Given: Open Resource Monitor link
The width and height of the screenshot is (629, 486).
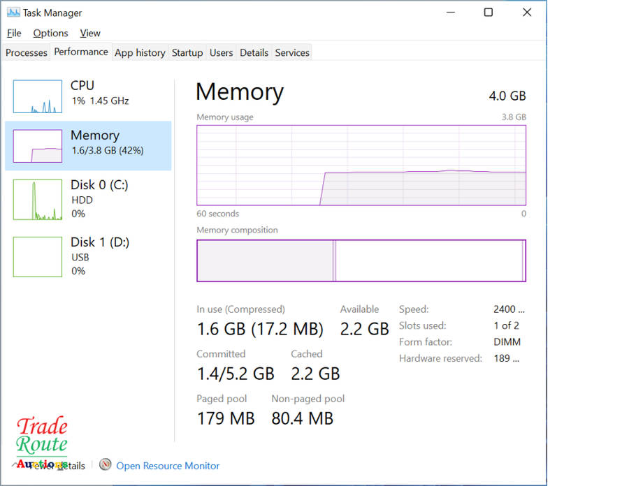Looking at the screenshot, I should pos(168,466).
